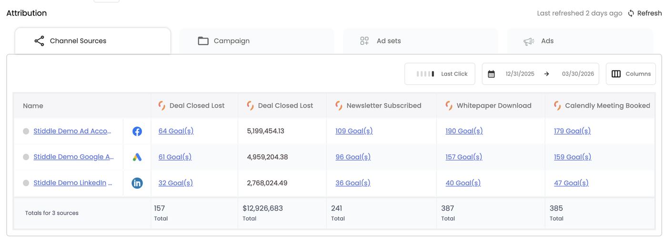Click the folder icon in Campaign tab
The height and width of the screenshot is (239, 667).
(203, 41)
